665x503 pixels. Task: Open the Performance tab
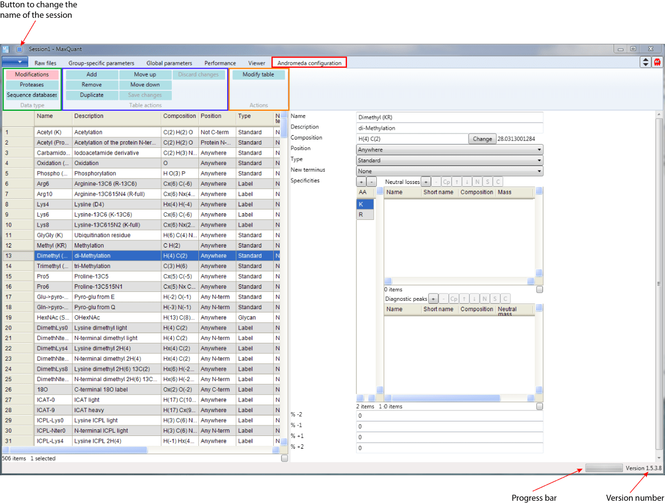[x=220, y=63]
